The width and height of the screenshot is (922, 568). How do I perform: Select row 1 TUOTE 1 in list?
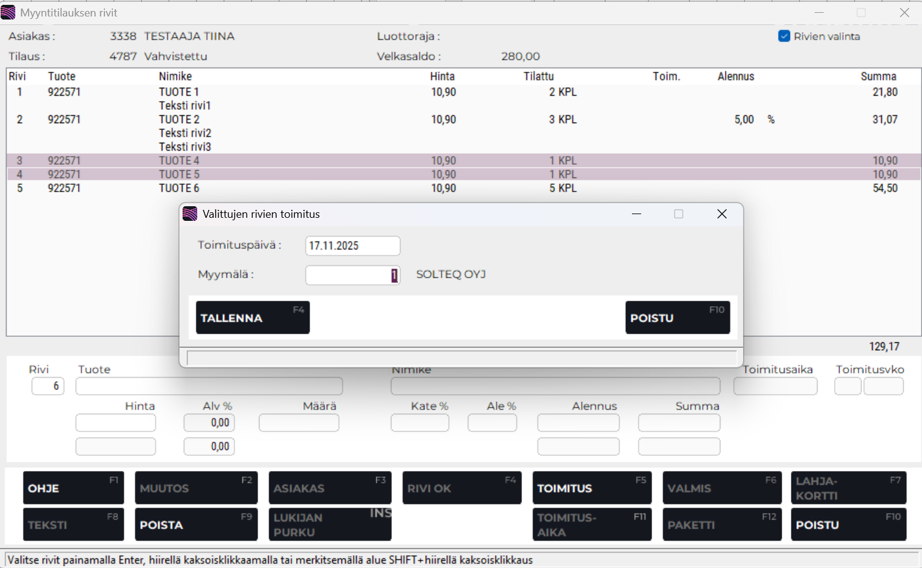coord(179,92)
